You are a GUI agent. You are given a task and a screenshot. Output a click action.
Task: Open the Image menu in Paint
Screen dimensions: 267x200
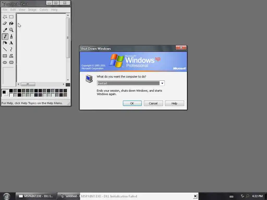tap(32, 10)
